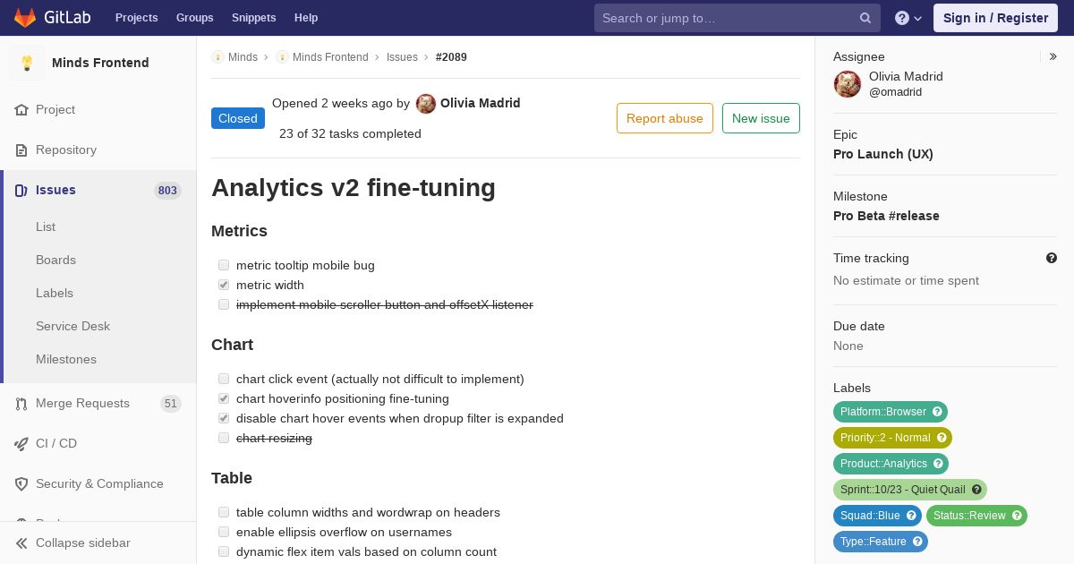The height and width of the screenshot is (564, 1074).
Task: Toggle 'enable ellipsis overflow on usernames' checkbox
Action: point(224,533)
